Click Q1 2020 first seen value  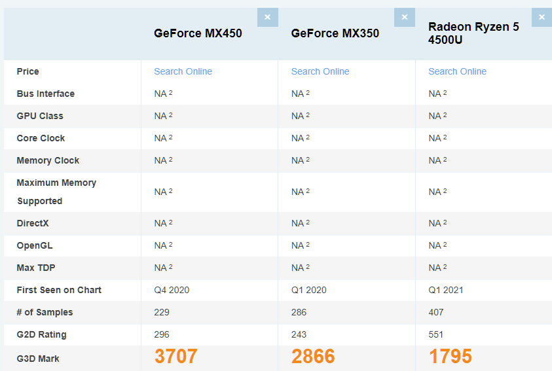coord(309,290)
